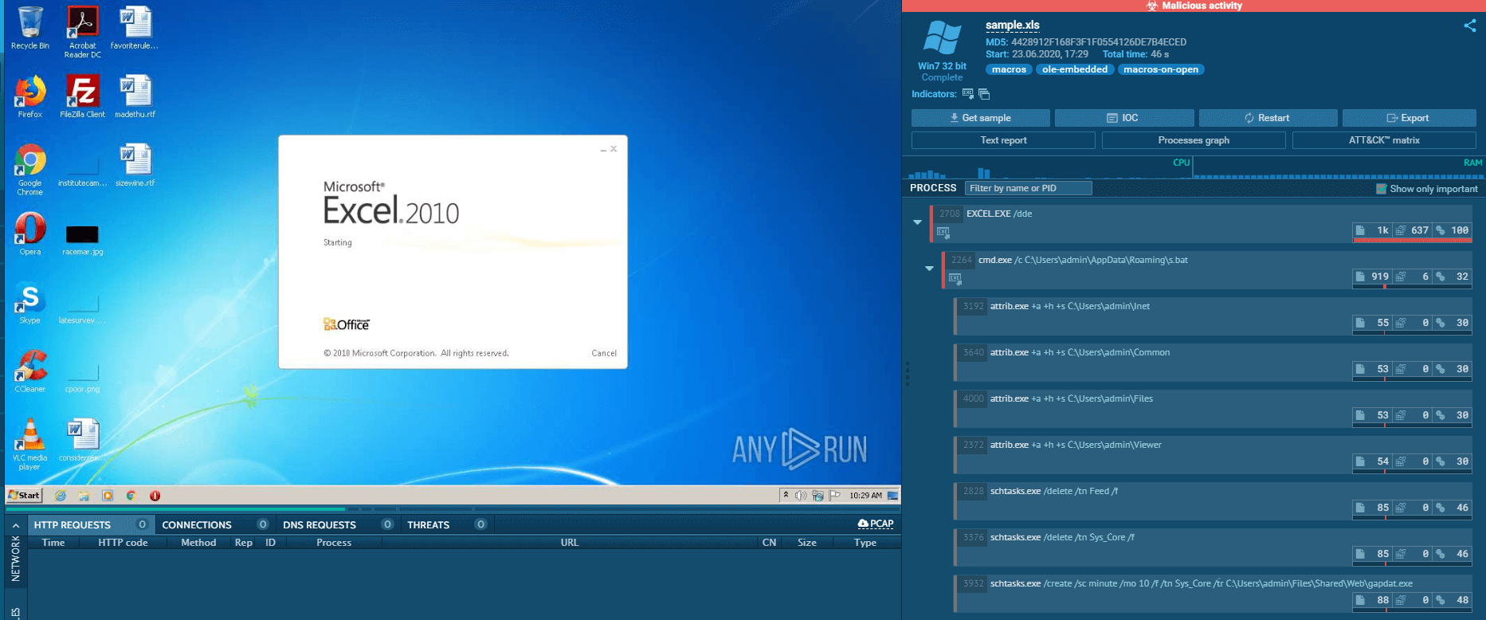Viewport: 1486px width, 620px height.
Task: Collapse the EXCEL.EXE process tree arrow
Action: [x=917, y=222]
